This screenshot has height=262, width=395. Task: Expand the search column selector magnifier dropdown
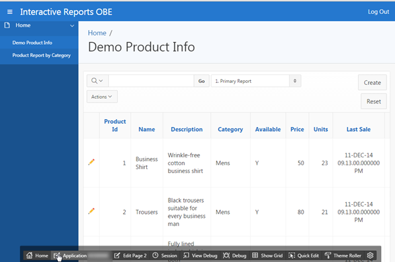(97, 81)
